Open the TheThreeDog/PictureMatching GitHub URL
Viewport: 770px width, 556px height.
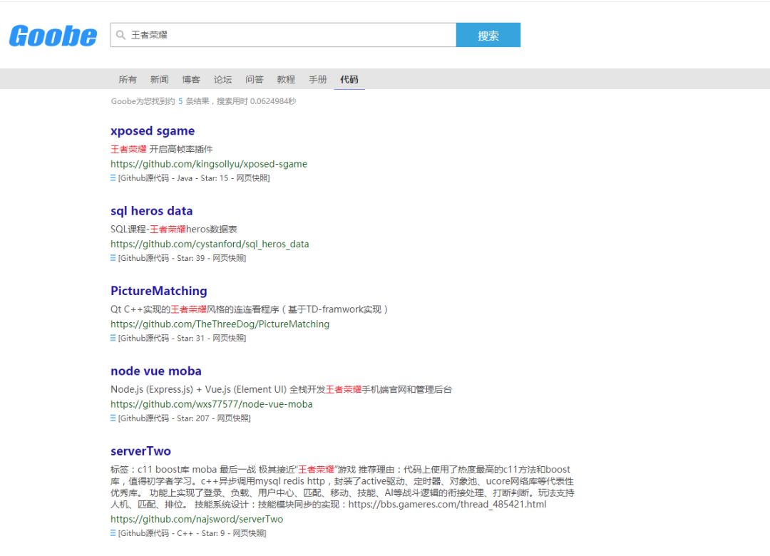[220, 324]
